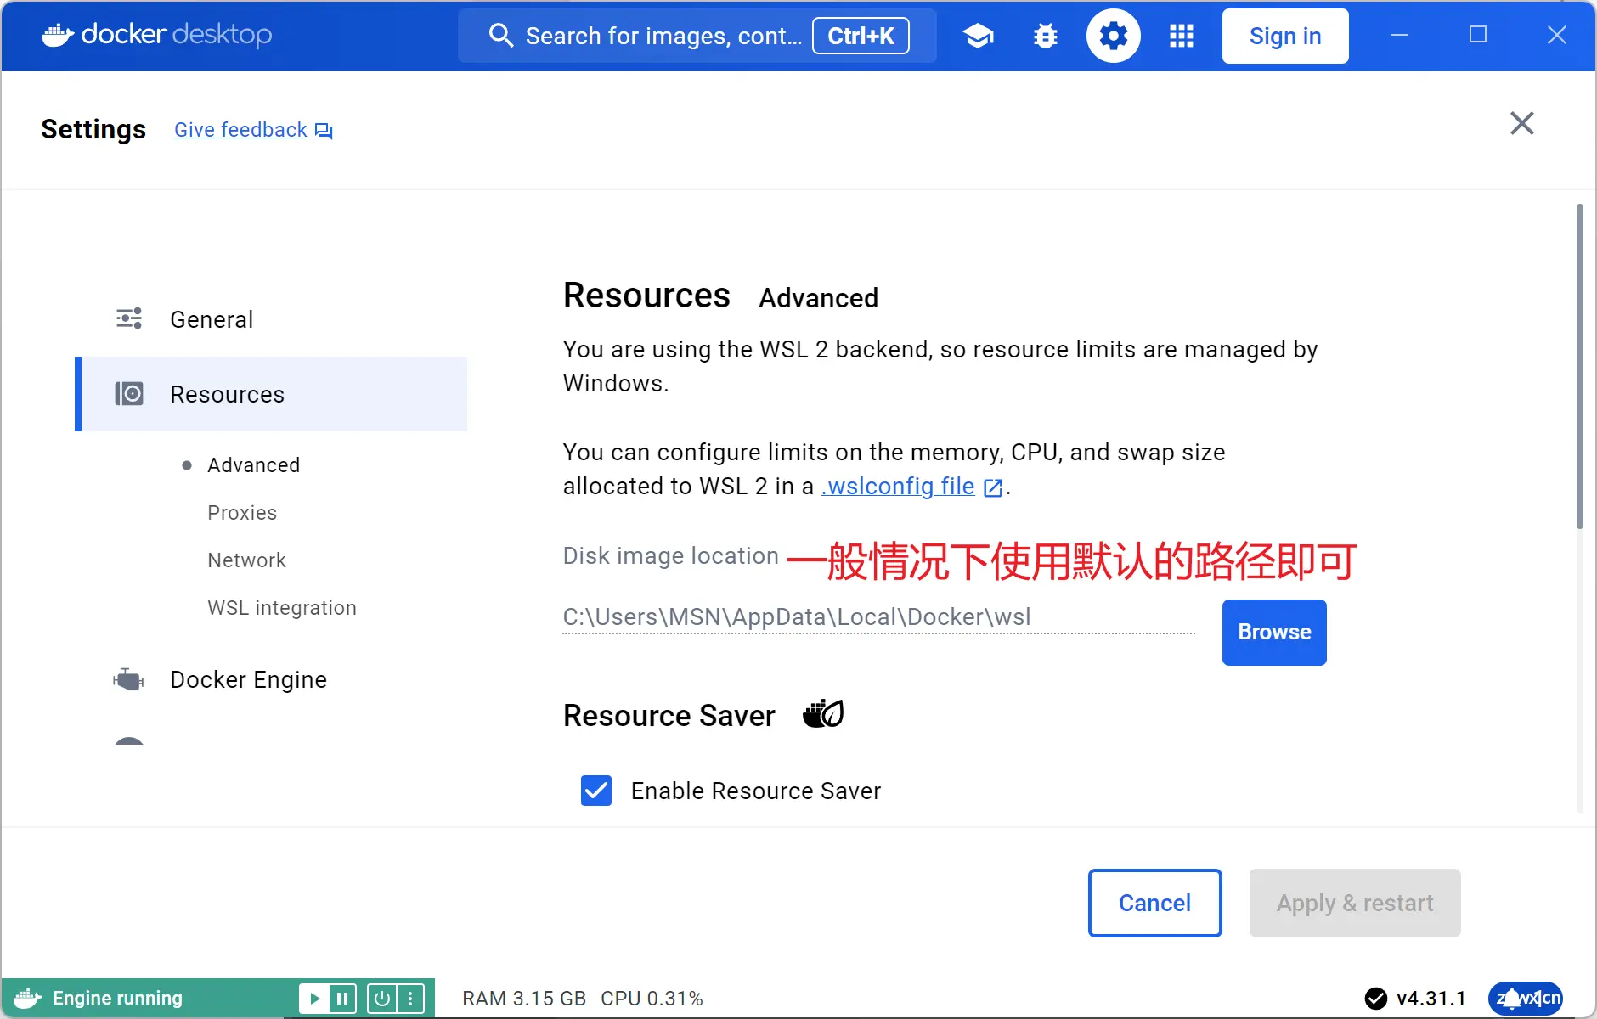Start the engine with the play button
Screen dimensions: 1597x1019
click(x=313, y=998)
